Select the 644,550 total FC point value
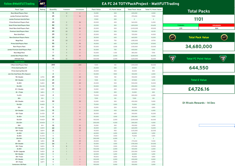The image size is (235, 167). (199, 68)
